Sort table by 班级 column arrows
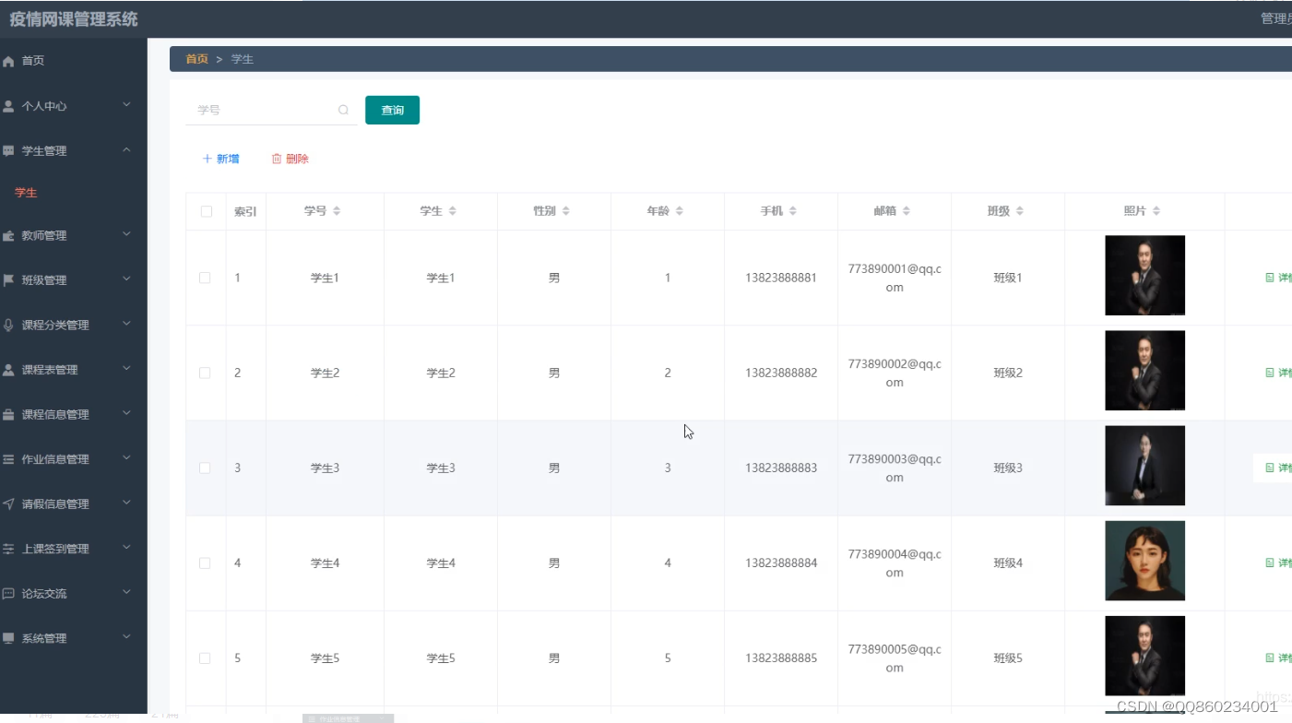This screenshot has width=1292, height=723. tap(1019, 211)
